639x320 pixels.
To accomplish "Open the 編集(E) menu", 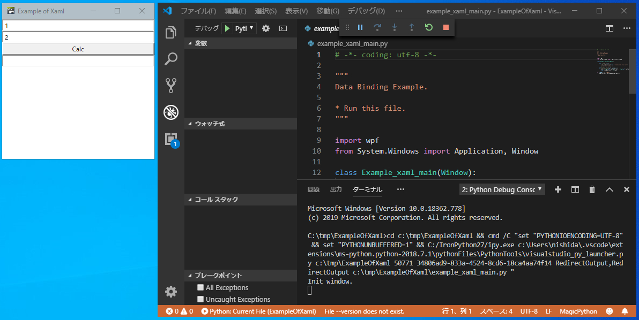I will click(x=235, y=11).
